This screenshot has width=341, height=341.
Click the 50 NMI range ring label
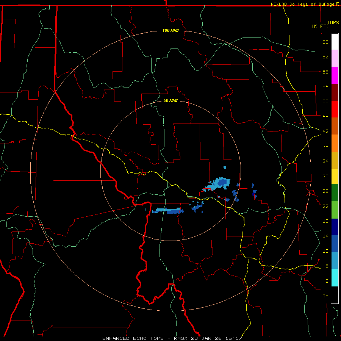click(x=170, y=100)
